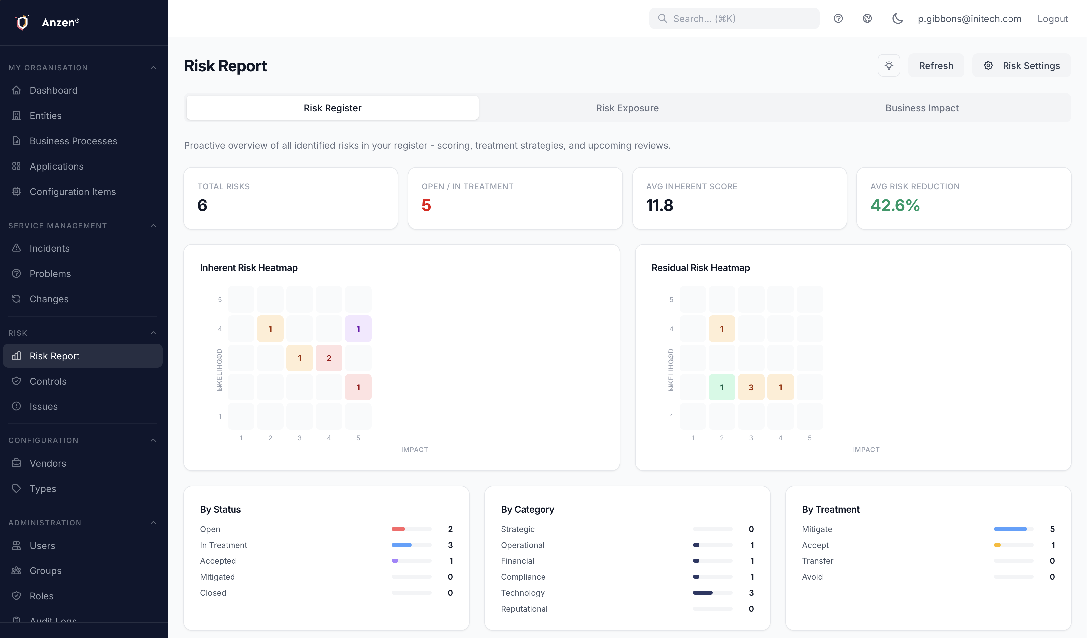
Task: Open Vendors in the Configuration section
Action: (x=48, y=463)
